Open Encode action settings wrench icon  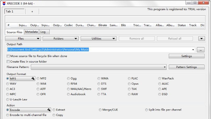(49, 110)
